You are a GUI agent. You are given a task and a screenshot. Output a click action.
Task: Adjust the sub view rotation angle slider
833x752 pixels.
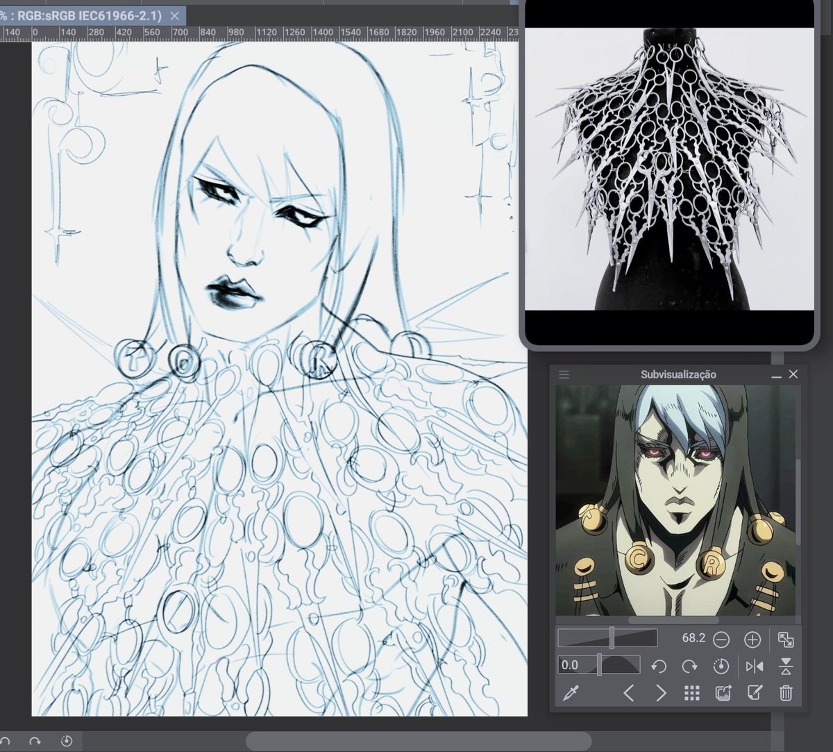point(599,665)
